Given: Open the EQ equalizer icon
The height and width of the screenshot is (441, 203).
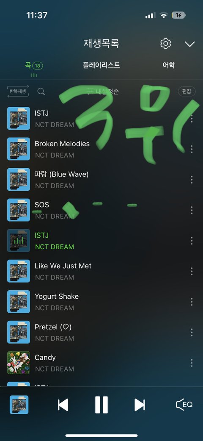Looking at the screenshot, I should tap(184, 405).
